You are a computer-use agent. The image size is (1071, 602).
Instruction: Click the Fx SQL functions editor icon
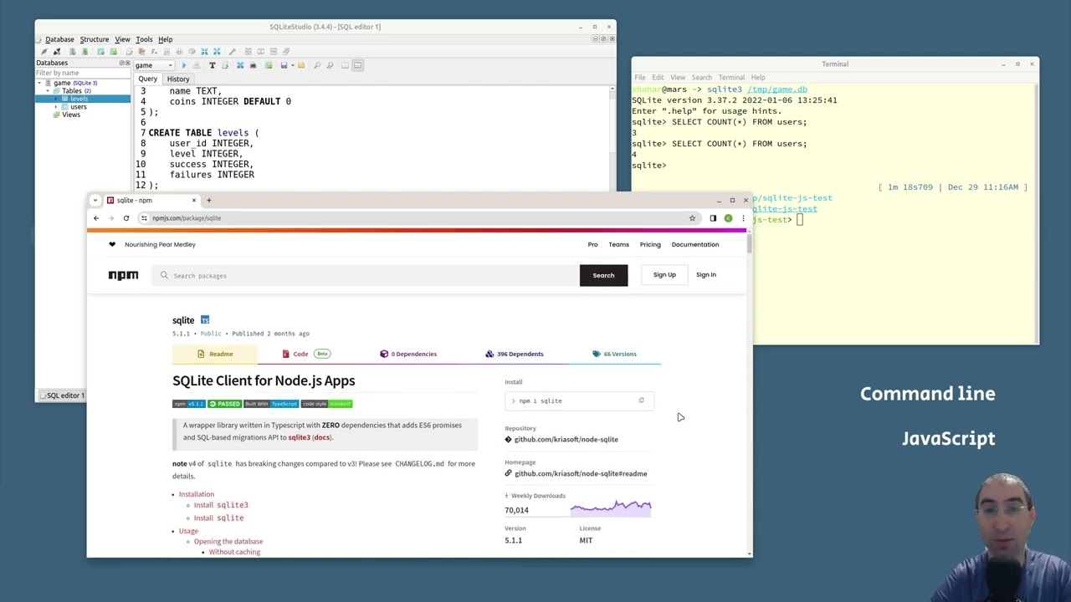(154, 52)
